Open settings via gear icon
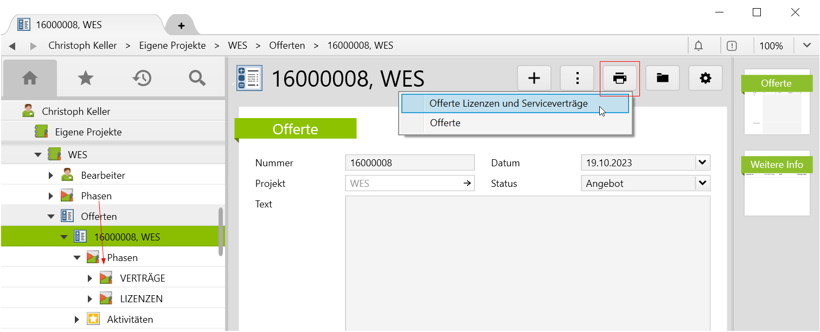This screenshot has width=820, height=332. click(x=705, y=79)
